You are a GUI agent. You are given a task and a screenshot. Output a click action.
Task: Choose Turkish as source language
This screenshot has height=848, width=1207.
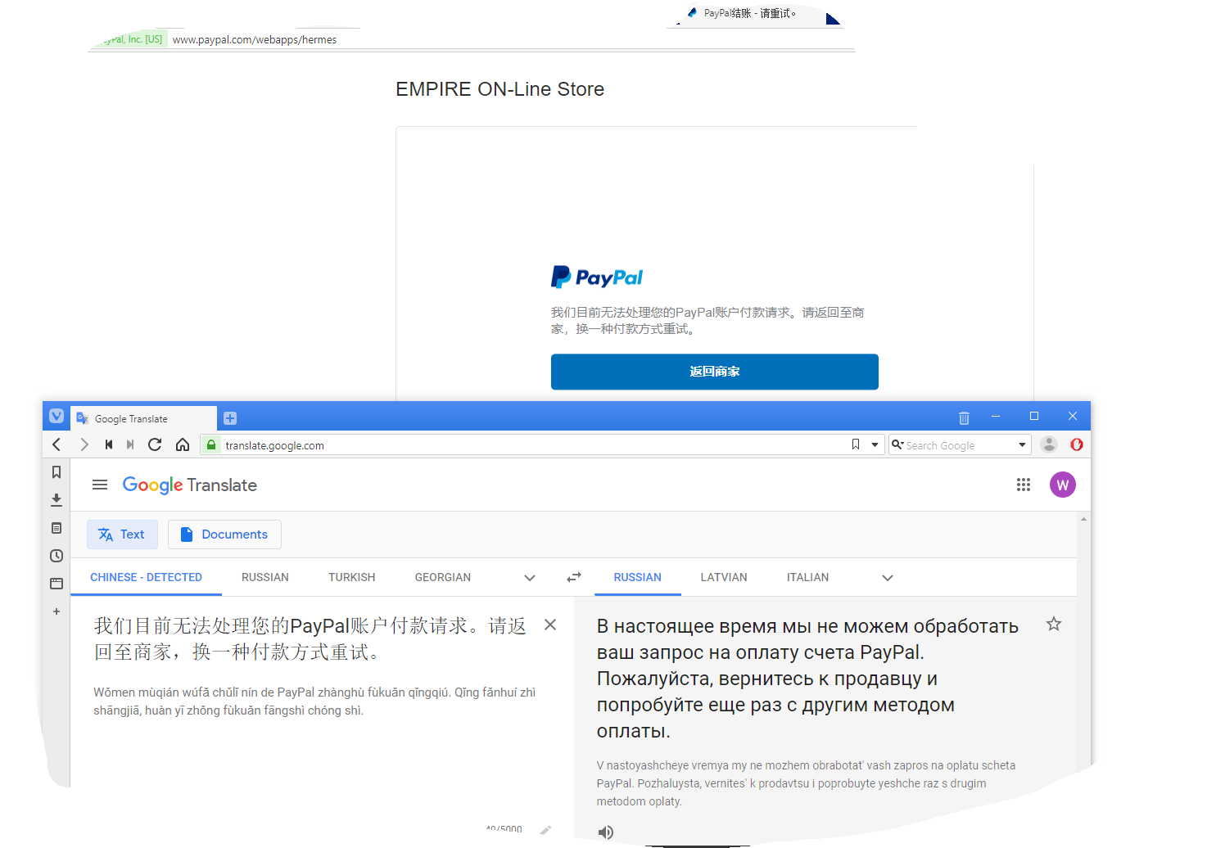(x=352, y=577)
